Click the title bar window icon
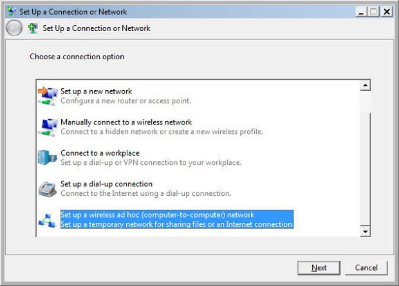 10,12
